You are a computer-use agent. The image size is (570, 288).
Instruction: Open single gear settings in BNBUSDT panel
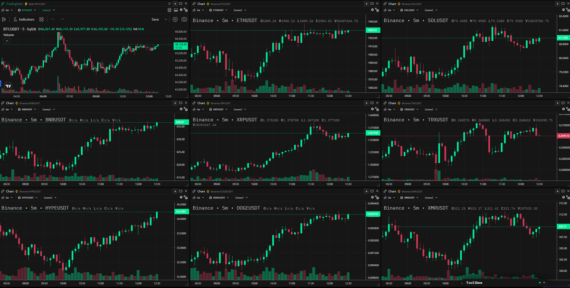(x=180, y=109)
